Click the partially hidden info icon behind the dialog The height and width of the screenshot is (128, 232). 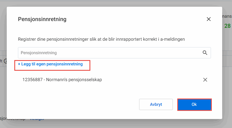[6, 61]
